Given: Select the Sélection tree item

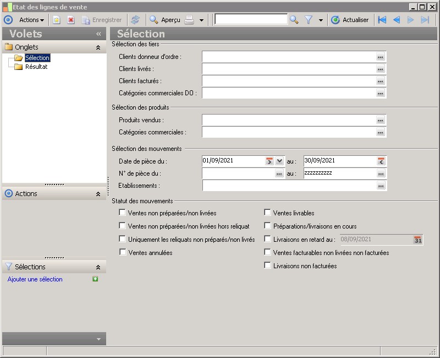Looking at the screenshot, I should pyautogui.click(x=37, y=58).
